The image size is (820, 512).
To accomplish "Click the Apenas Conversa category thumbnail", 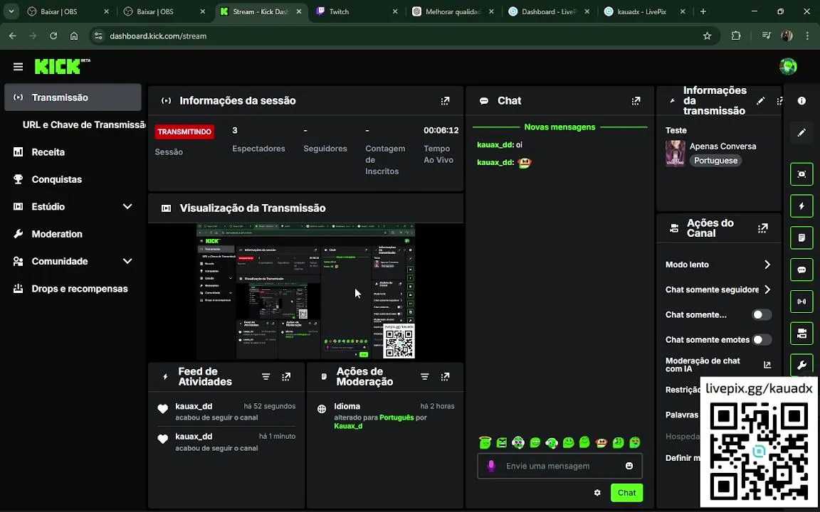I will (675, 153).
